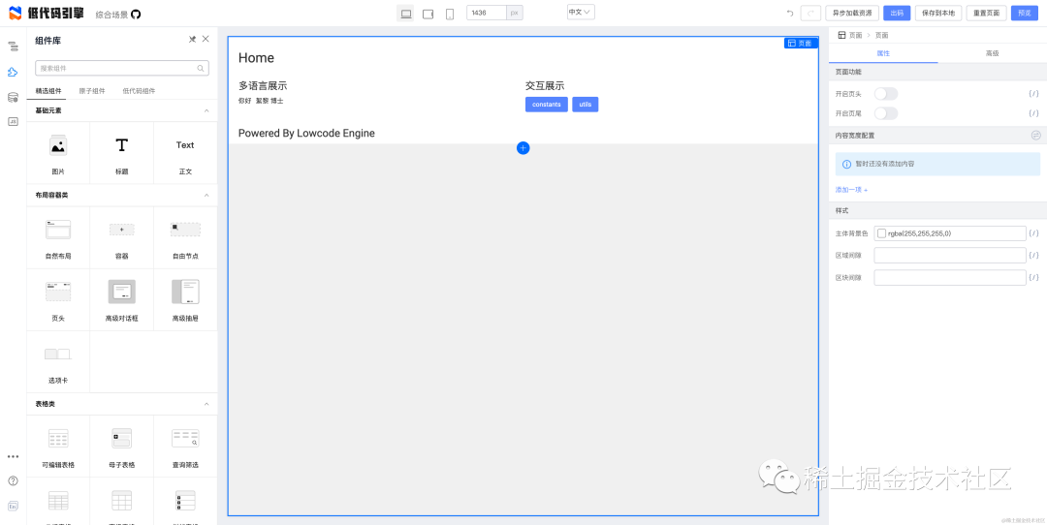The image size is (1047, 525).
Task: Select the 标题 title component
Action: tap(121, 153)
